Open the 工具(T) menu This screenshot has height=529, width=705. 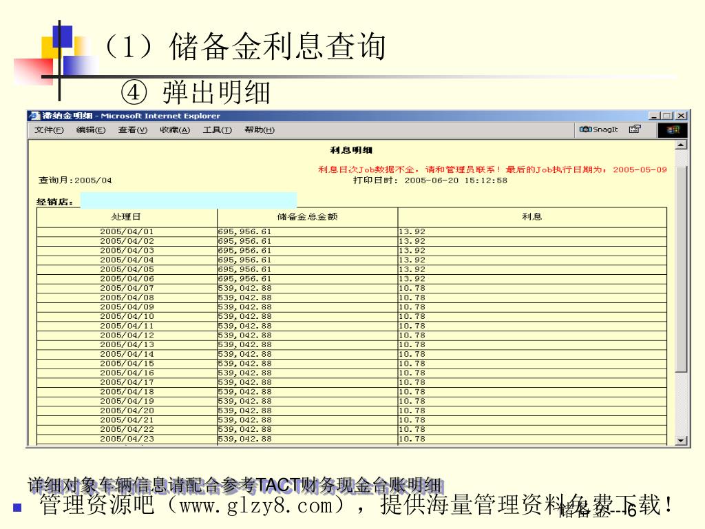[217, 130]
